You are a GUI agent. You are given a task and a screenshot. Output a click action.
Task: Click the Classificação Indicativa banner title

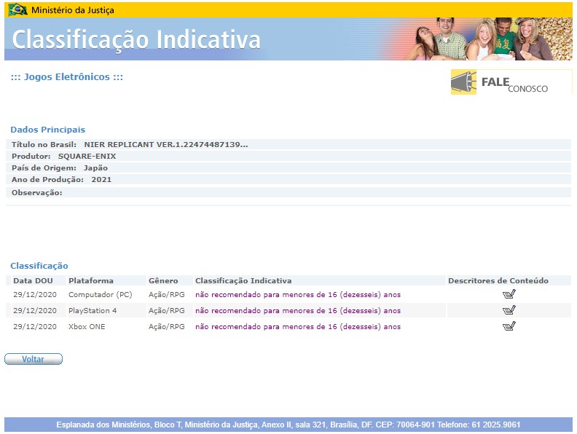[136, 39]
